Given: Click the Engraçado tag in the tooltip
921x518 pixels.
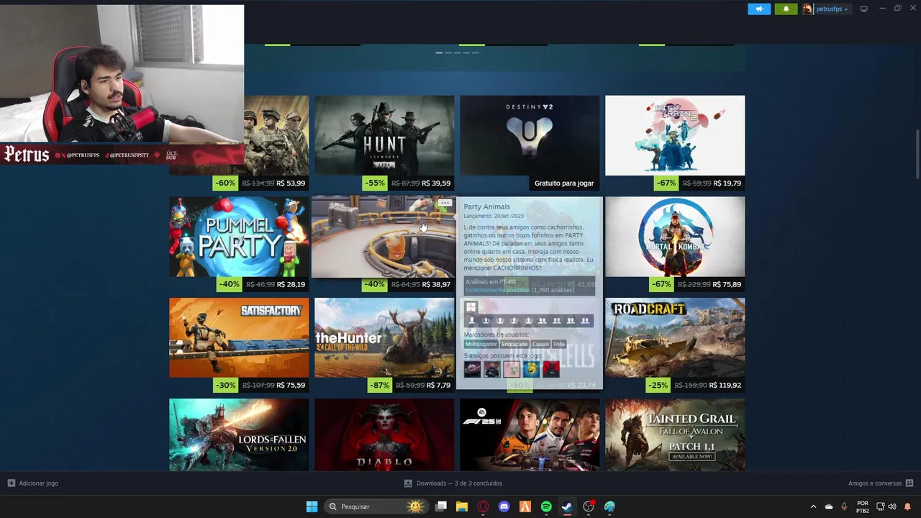Looking at the screenshot, I should tap(514, 344).
